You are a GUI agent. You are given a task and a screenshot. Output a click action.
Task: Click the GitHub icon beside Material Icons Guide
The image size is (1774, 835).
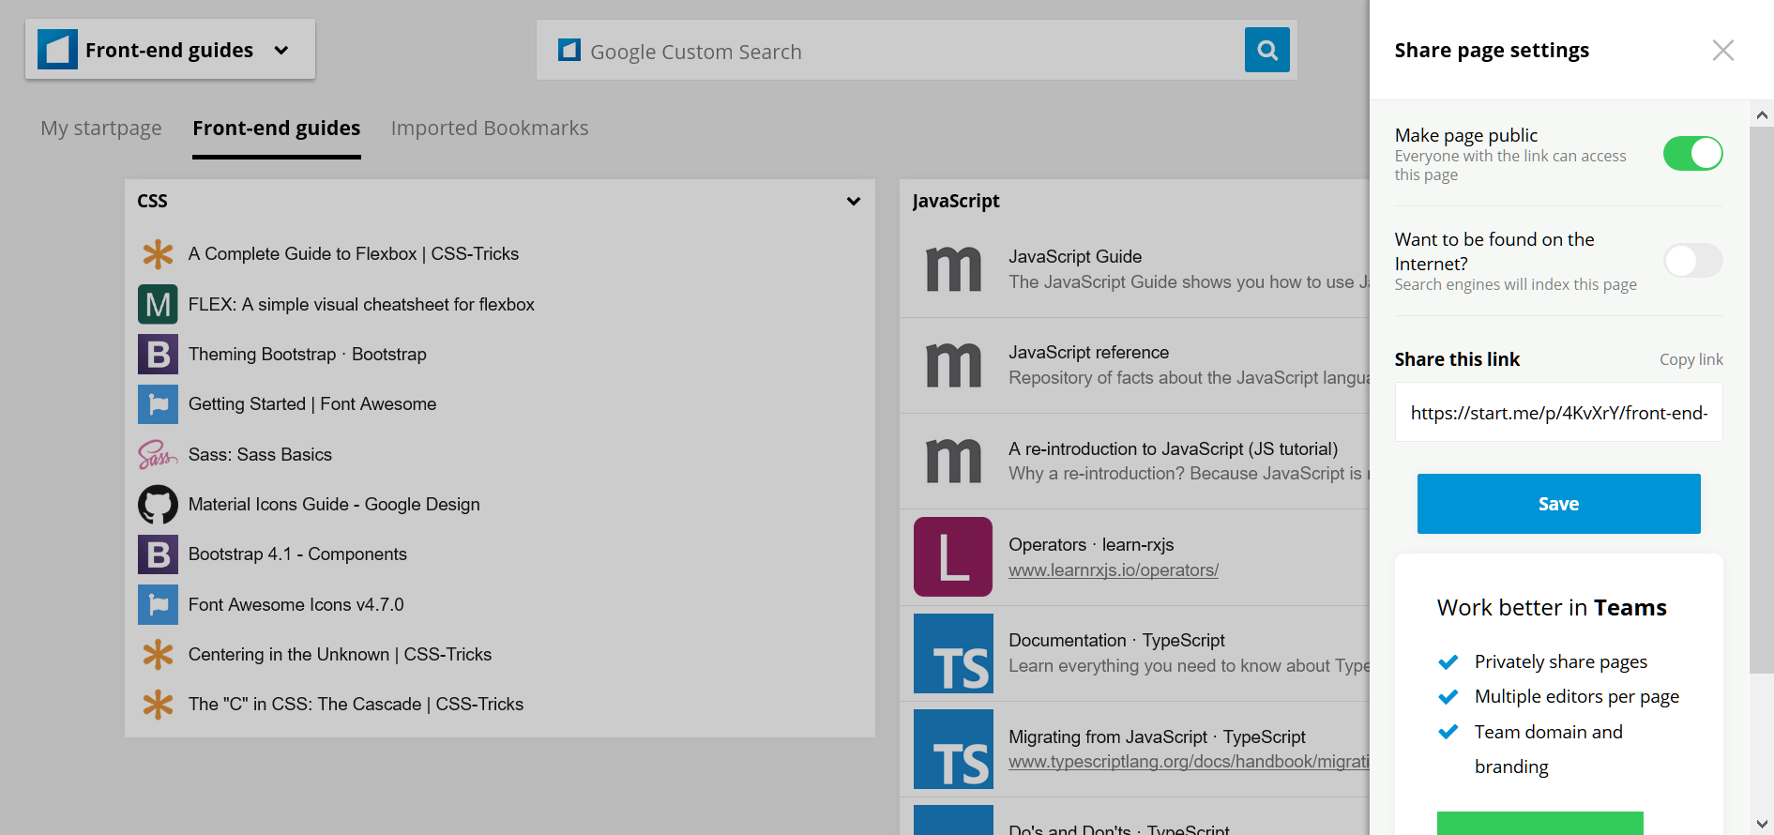[158, 505]
